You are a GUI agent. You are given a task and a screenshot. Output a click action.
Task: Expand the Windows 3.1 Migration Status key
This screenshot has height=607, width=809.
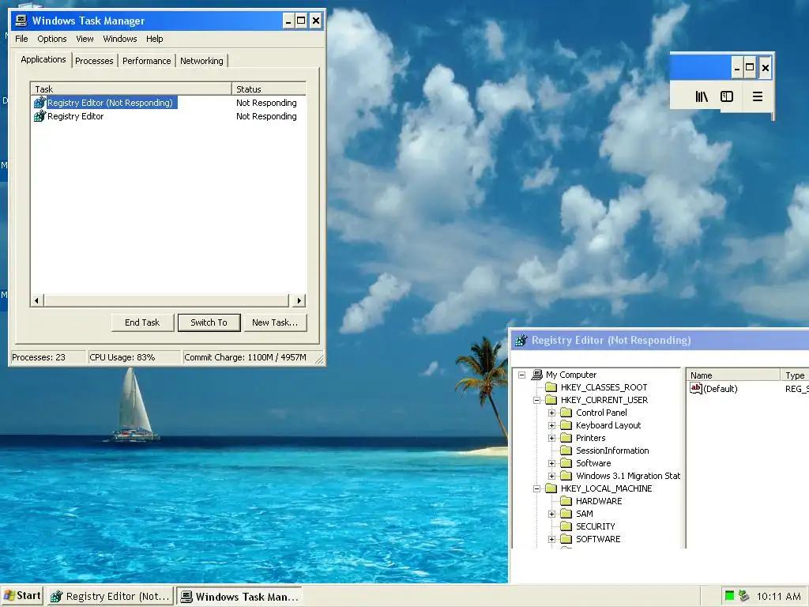[552, 476]
